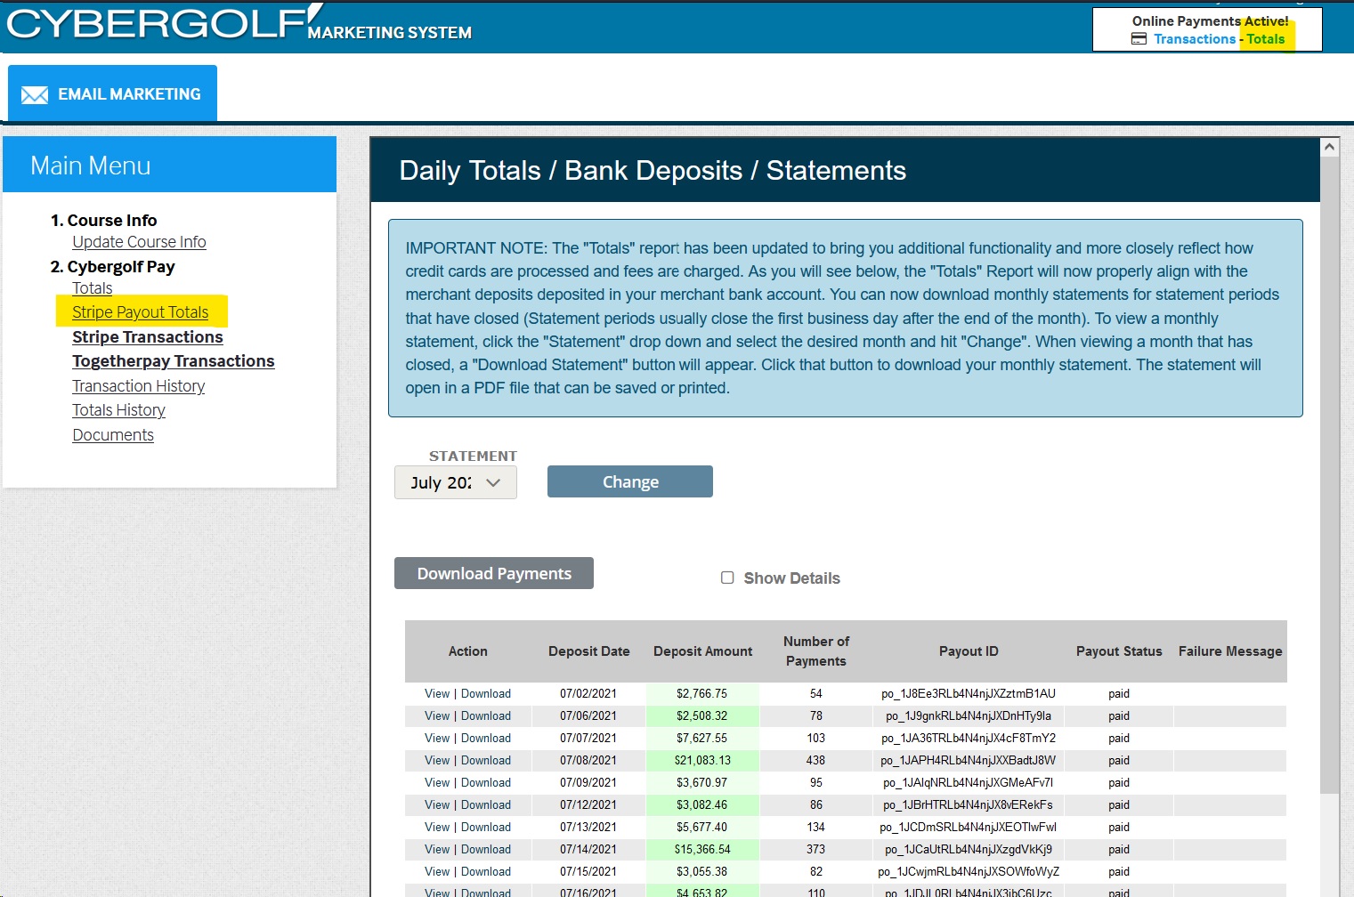1354x897 pixels.
Task: View the 07/15/2021 deposit
Action: [x=437, y=871]
